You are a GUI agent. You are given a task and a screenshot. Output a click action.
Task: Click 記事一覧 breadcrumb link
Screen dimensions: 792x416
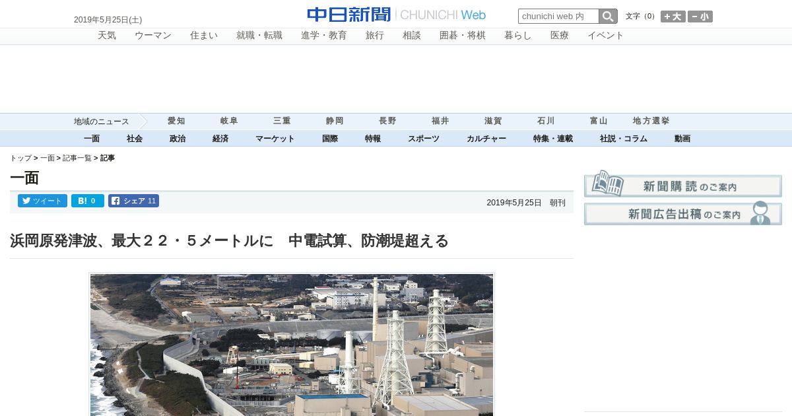77,158
